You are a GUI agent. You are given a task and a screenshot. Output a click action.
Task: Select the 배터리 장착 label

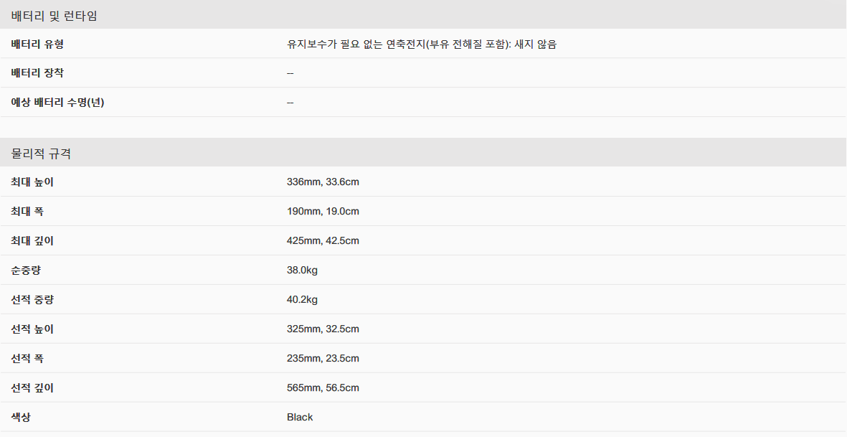click(37, 73)
